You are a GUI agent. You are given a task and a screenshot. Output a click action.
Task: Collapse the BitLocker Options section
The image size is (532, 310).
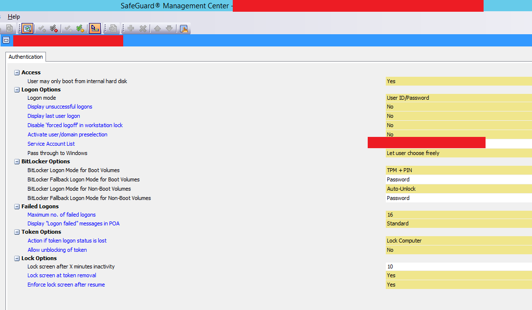click(x=17, y=162)
